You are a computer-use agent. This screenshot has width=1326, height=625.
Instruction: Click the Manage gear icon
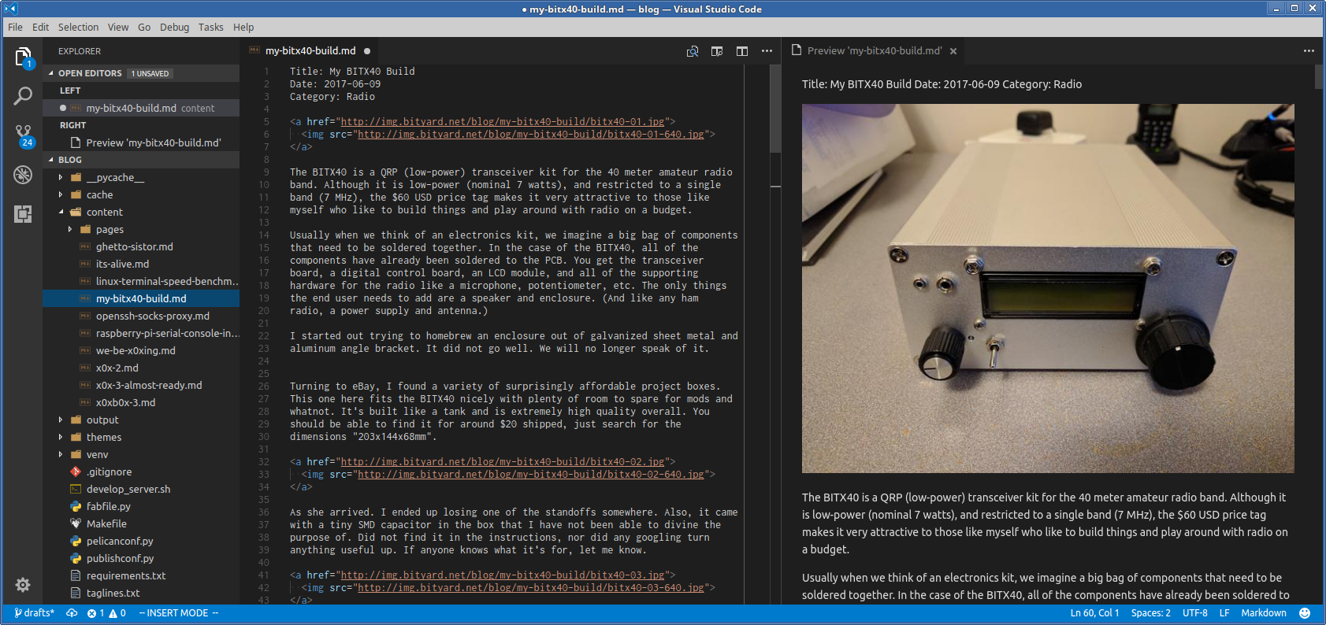tap(23, 584)
